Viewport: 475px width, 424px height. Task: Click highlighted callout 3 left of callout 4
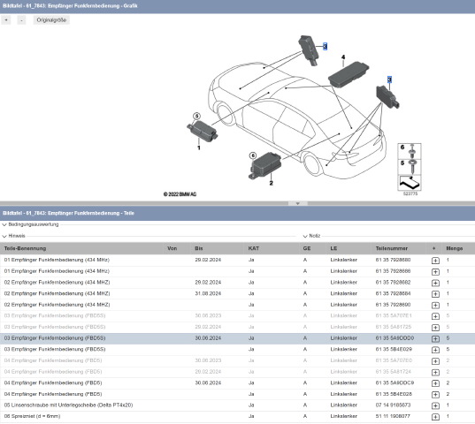[325, 46]
